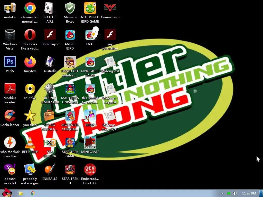Viewport: 263px width, 197px height.
Task: Select the 'Malware Bytes' shield icon
Action: coord(70,8)
